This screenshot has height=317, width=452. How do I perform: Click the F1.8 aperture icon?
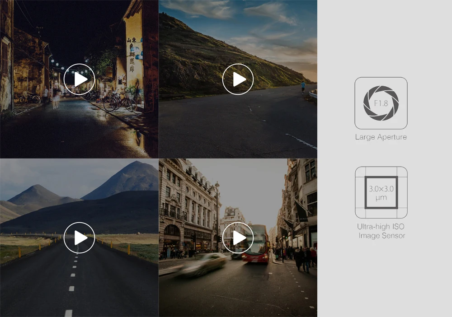click(x=381, y=103)
